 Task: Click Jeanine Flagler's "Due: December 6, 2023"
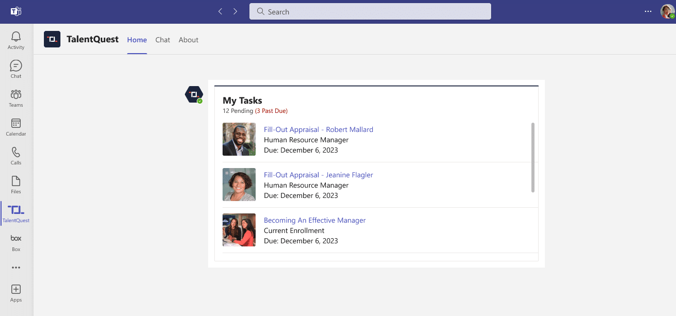point(301,195)
